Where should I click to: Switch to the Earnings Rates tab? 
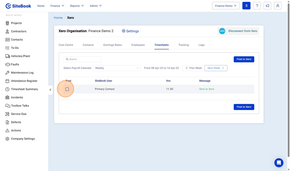[x=112, y=45]
